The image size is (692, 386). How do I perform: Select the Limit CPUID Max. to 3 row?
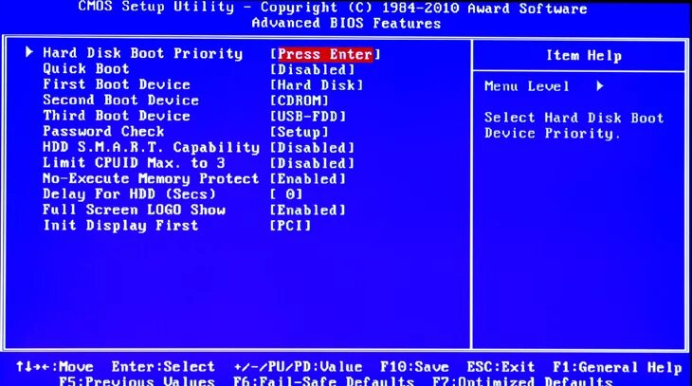[199, 163]
